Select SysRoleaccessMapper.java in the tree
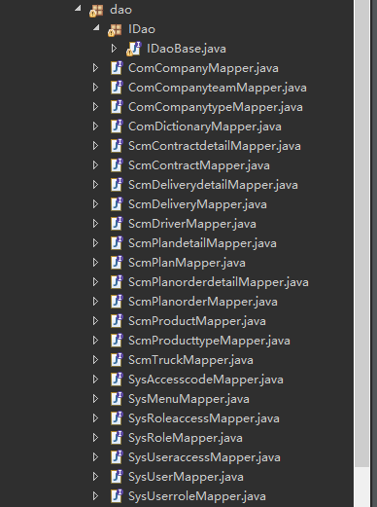 (204, 418)
